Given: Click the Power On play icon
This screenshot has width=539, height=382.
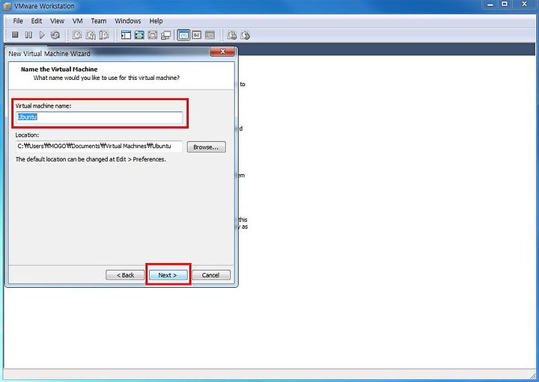Looking at the screenshot, I should (42, 34).
